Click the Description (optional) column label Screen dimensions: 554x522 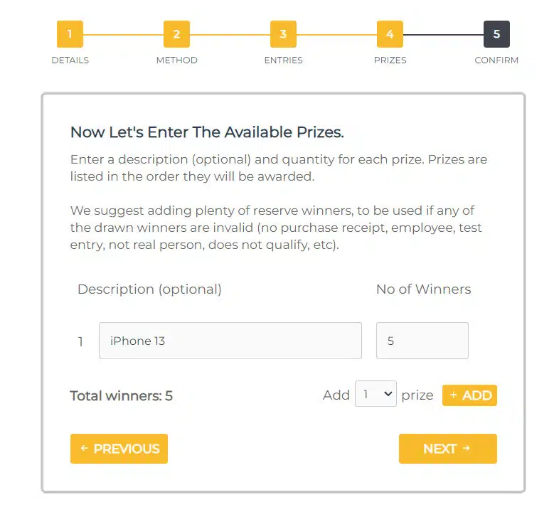coord(149,289)
